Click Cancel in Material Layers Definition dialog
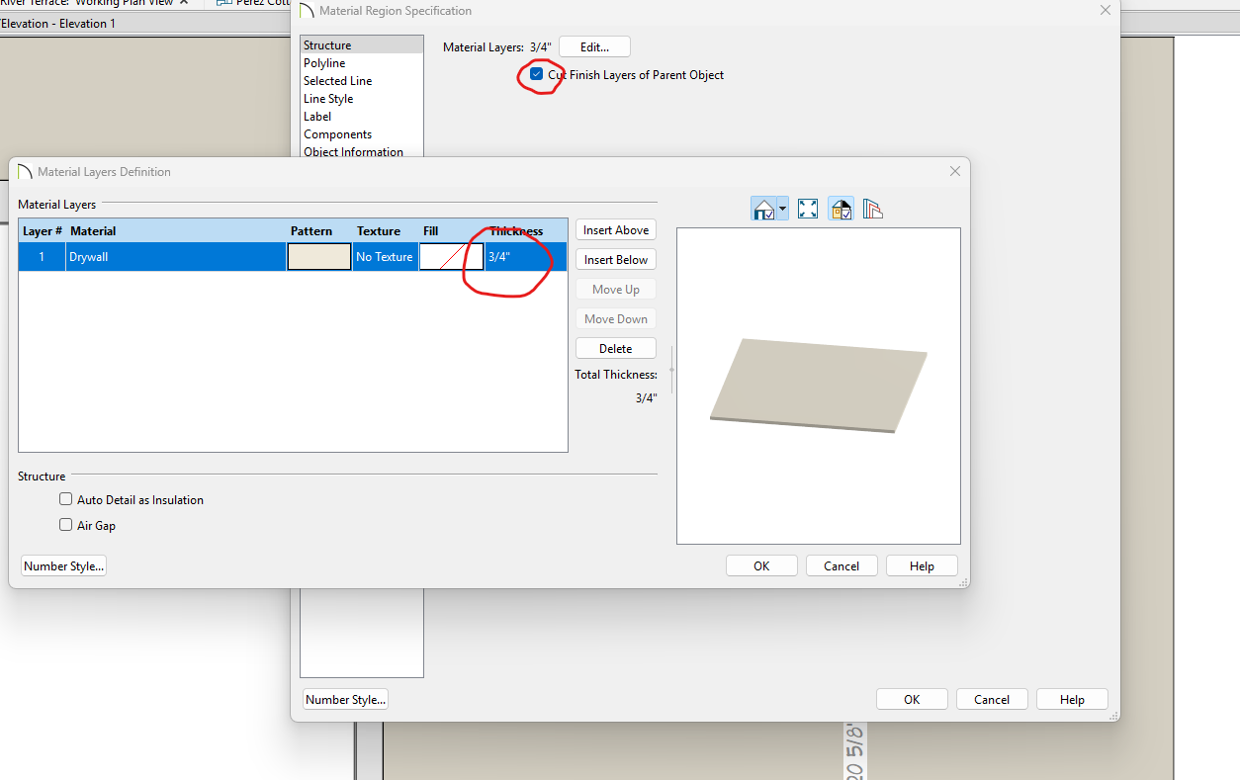This screenshot has height=780, width=1240. (x=841, y=565)
